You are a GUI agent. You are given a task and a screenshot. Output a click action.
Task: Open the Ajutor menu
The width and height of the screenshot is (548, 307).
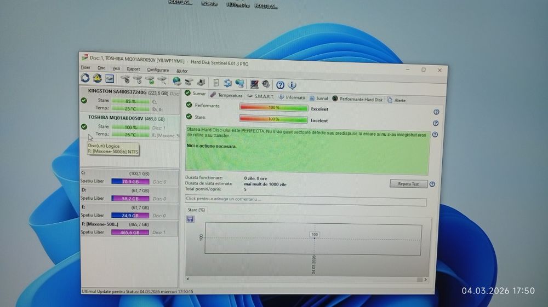(x=182, y=71)
